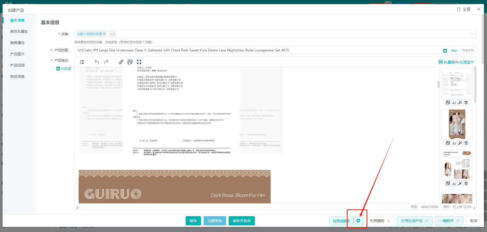This screenshot has width=487, height=232.
Task: Run AI on the patent document thumbnail
Action: [454, 103]
